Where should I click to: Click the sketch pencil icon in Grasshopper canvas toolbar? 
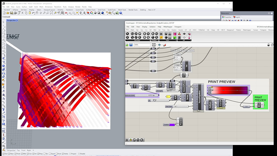165,45
